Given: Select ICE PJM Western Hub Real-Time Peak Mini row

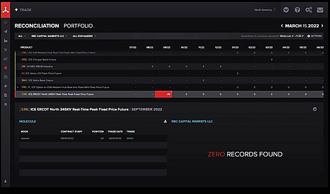Looking at the screenshot, I should point(169,53).
